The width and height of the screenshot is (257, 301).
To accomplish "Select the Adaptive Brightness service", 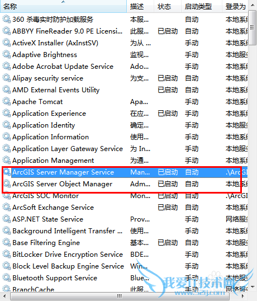I will point(45,55).
